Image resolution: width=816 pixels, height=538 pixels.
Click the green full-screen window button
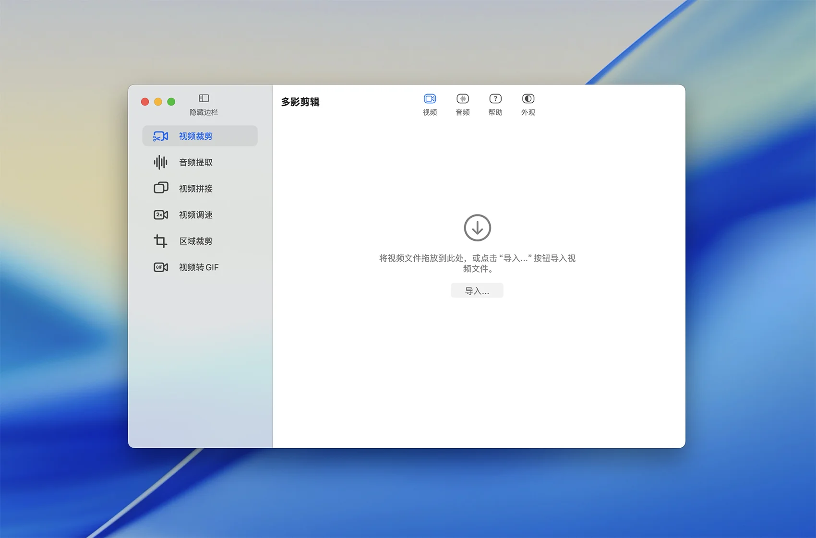pos(171,102)
